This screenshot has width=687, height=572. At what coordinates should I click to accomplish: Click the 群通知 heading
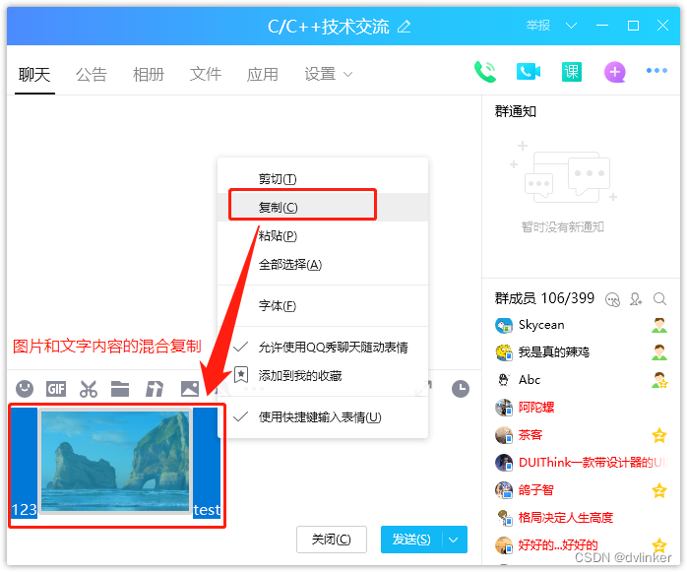click(x=516, y=111)
